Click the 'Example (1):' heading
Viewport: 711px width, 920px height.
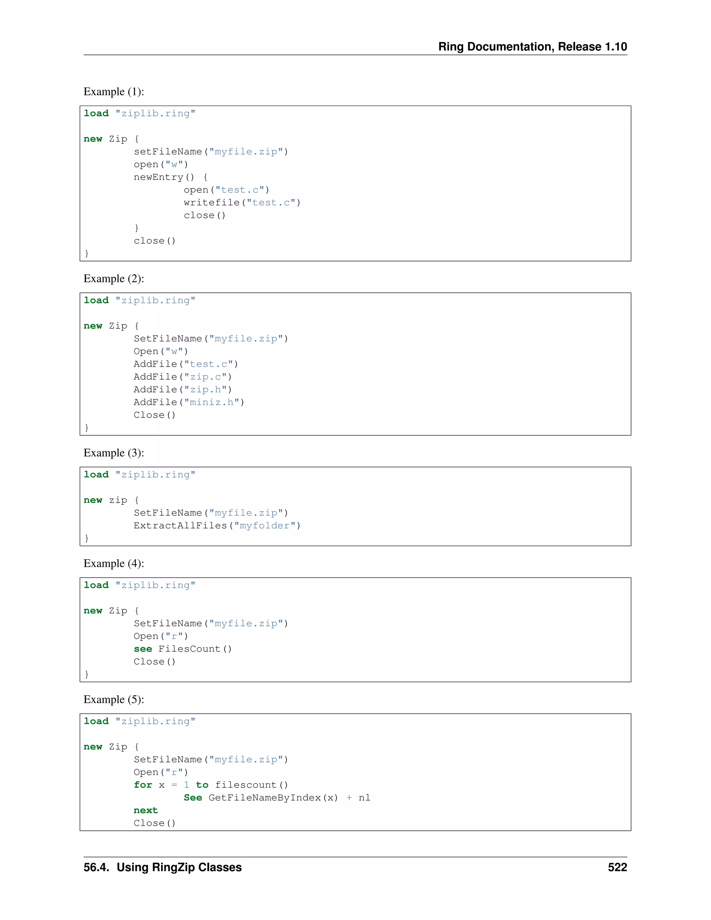click(114, 91)
